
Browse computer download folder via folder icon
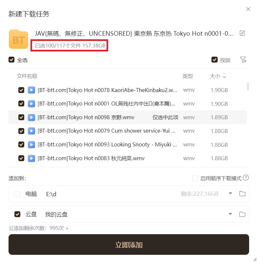(x=242, y=194)
